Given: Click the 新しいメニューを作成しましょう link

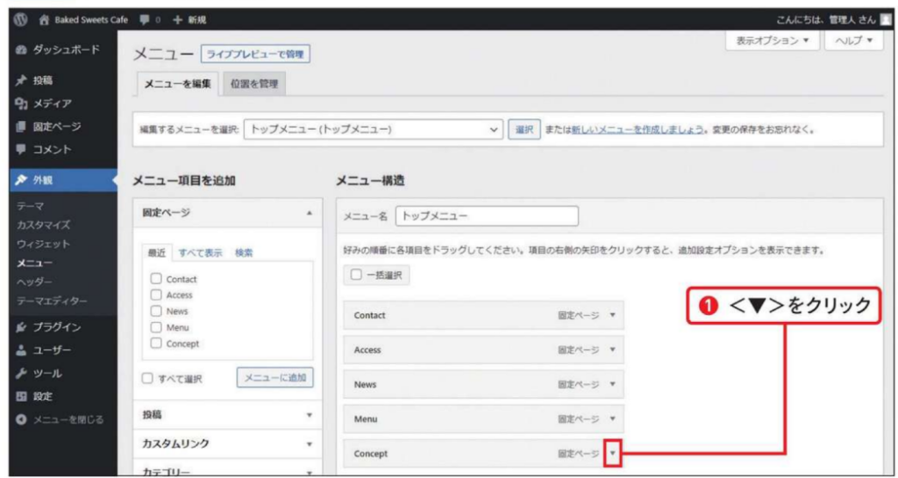Looking at the screenshot, I should [638, 129].
